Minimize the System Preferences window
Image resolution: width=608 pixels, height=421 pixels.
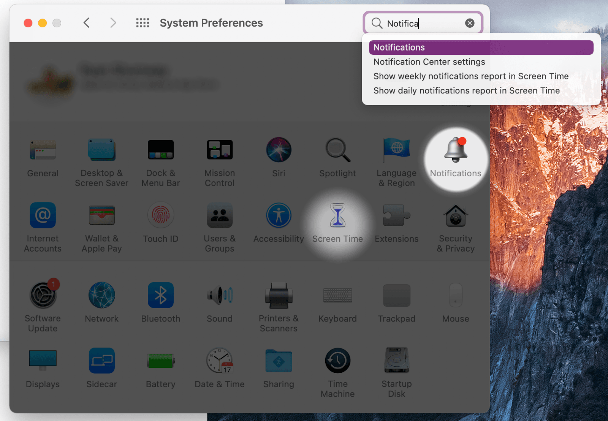pyautogui.click(x=43, y=23)
